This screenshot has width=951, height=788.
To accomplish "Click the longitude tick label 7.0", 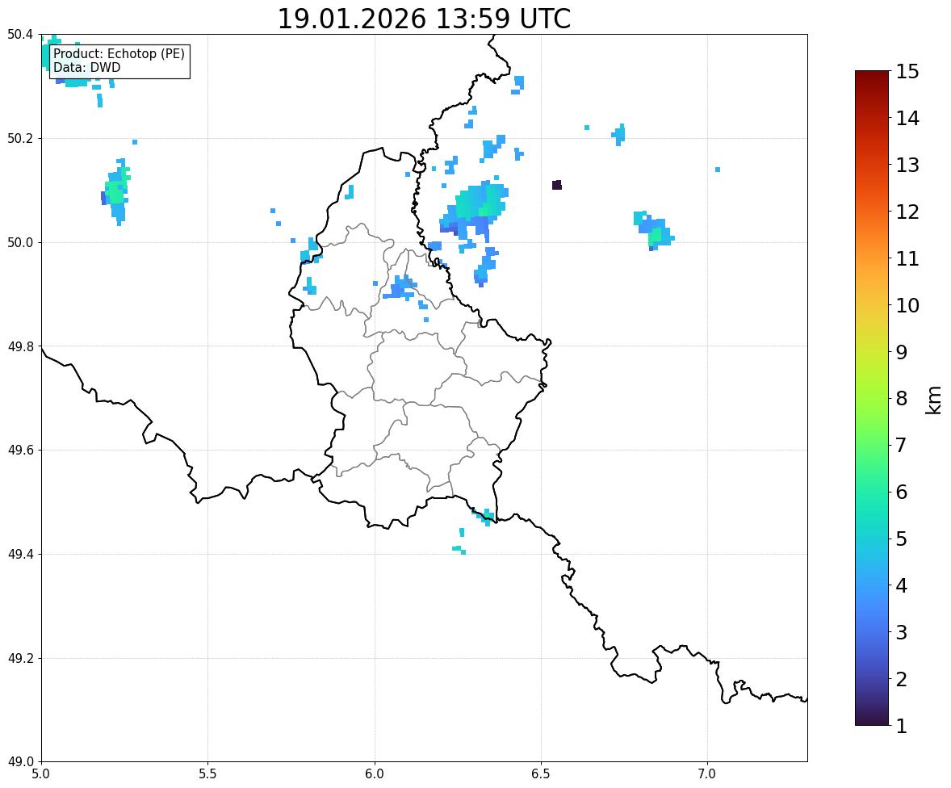I will point(708,774).
